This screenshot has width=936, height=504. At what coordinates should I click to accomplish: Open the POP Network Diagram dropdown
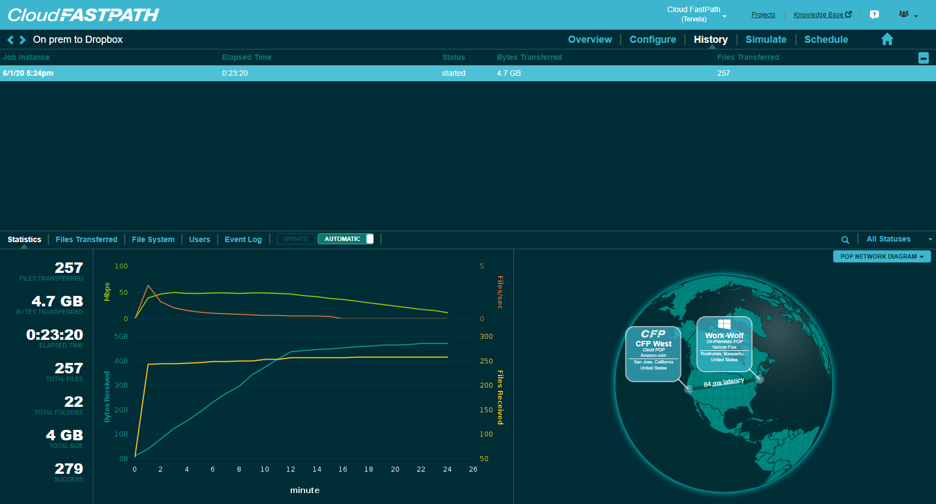tap(882, 256)
